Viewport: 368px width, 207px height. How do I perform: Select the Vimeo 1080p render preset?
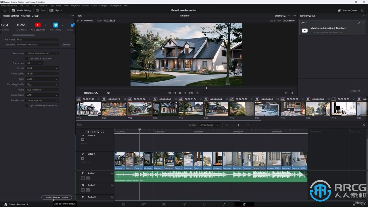tap(56, 26)
